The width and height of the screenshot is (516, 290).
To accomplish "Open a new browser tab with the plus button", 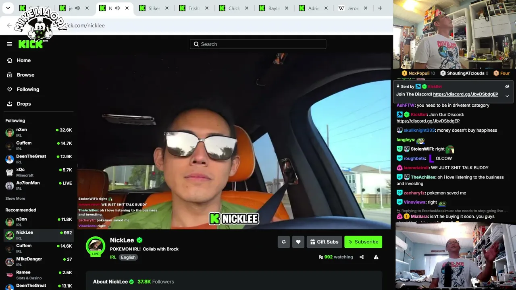I will coord(380,8).
